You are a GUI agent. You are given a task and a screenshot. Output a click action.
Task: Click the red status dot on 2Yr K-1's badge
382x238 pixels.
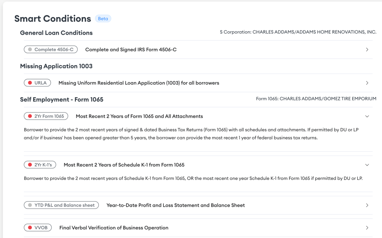(30, 164)
